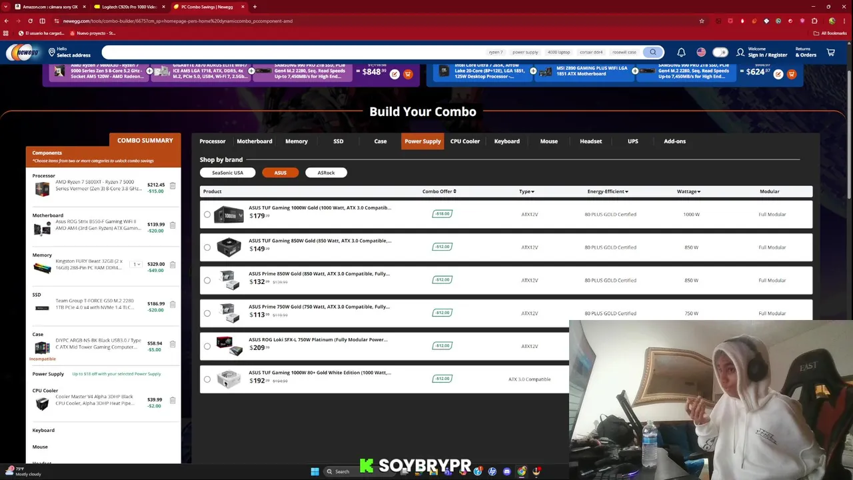Go back in browser history
The image size is (853, 480).
click(x=6, y=21)
